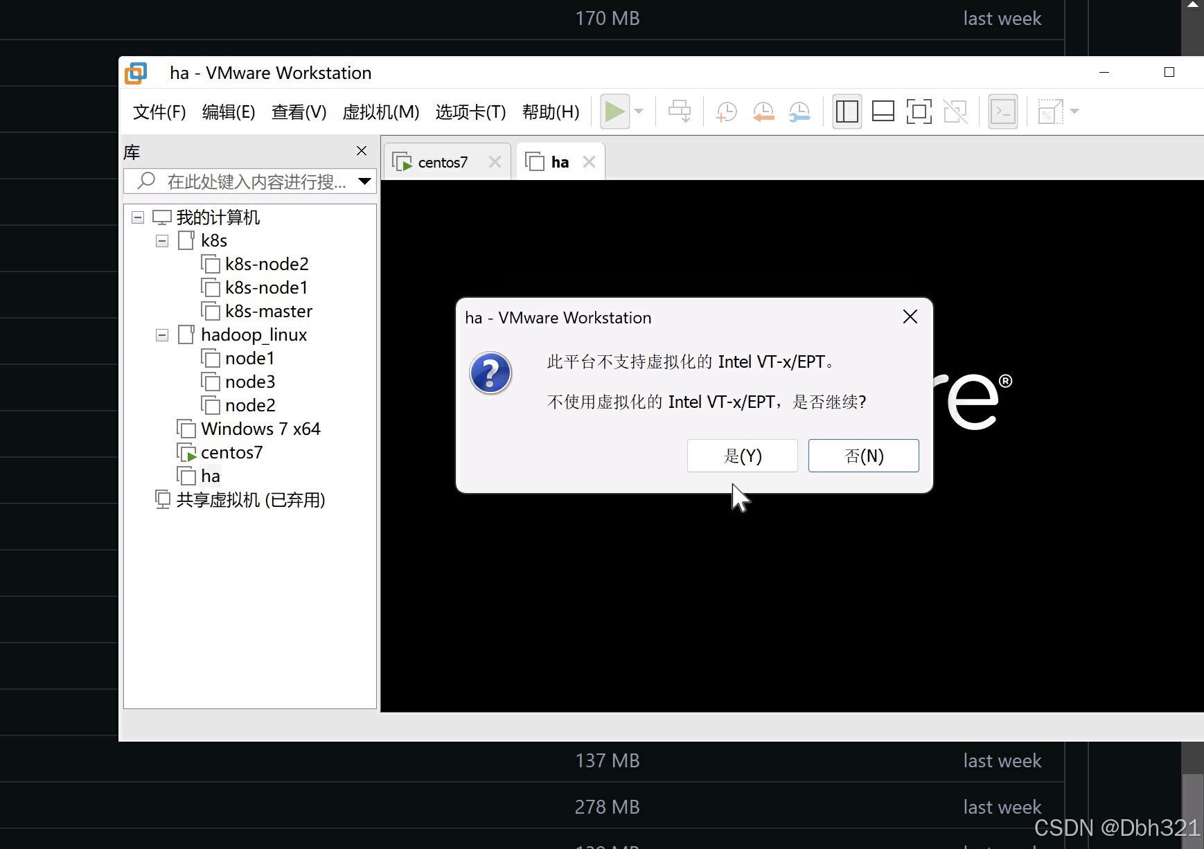Open the snapshot manager icon
Image resolution: width=1204 pixels, height=849 pixels.
pos(799,111)
